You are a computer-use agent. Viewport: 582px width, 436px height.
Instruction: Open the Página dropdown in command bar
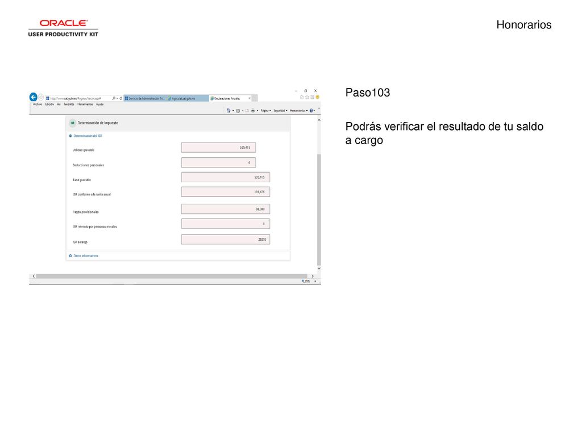pyautogui.click(x=266, y=111)
